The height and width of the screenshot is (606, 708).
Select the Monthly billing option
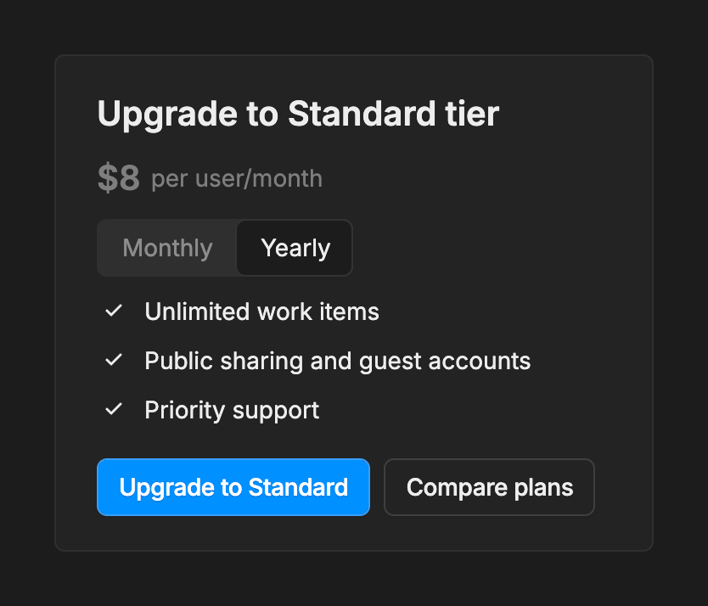click(x=167, y=248)
